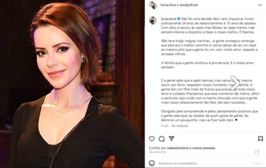Open lucas.lima username in caption
The image size is (266, 168).
169,19
